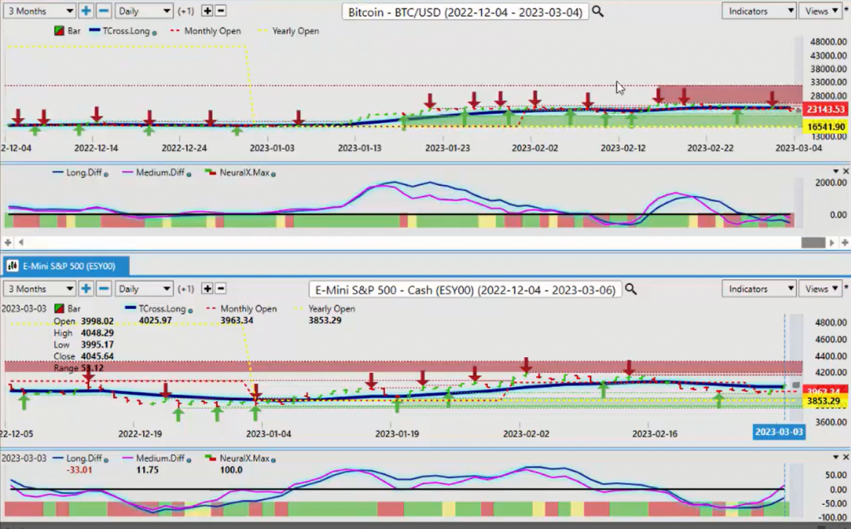Click the 3853.29 value under the Yearly Open legend
851x529 pixels.
pyautogui.click(x=325, y=321)
